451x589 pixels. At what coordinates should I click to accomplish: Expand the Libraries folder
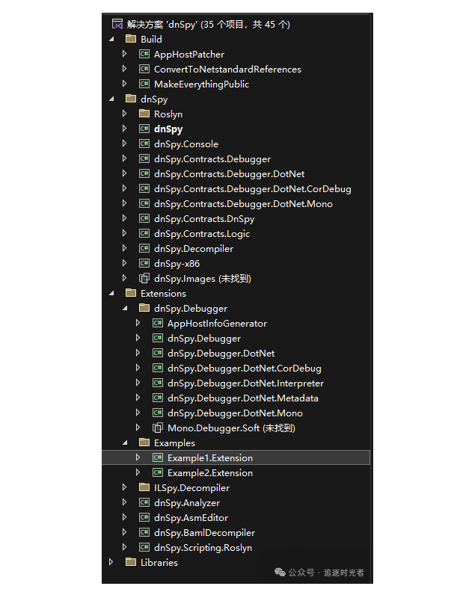pos(111,562)
